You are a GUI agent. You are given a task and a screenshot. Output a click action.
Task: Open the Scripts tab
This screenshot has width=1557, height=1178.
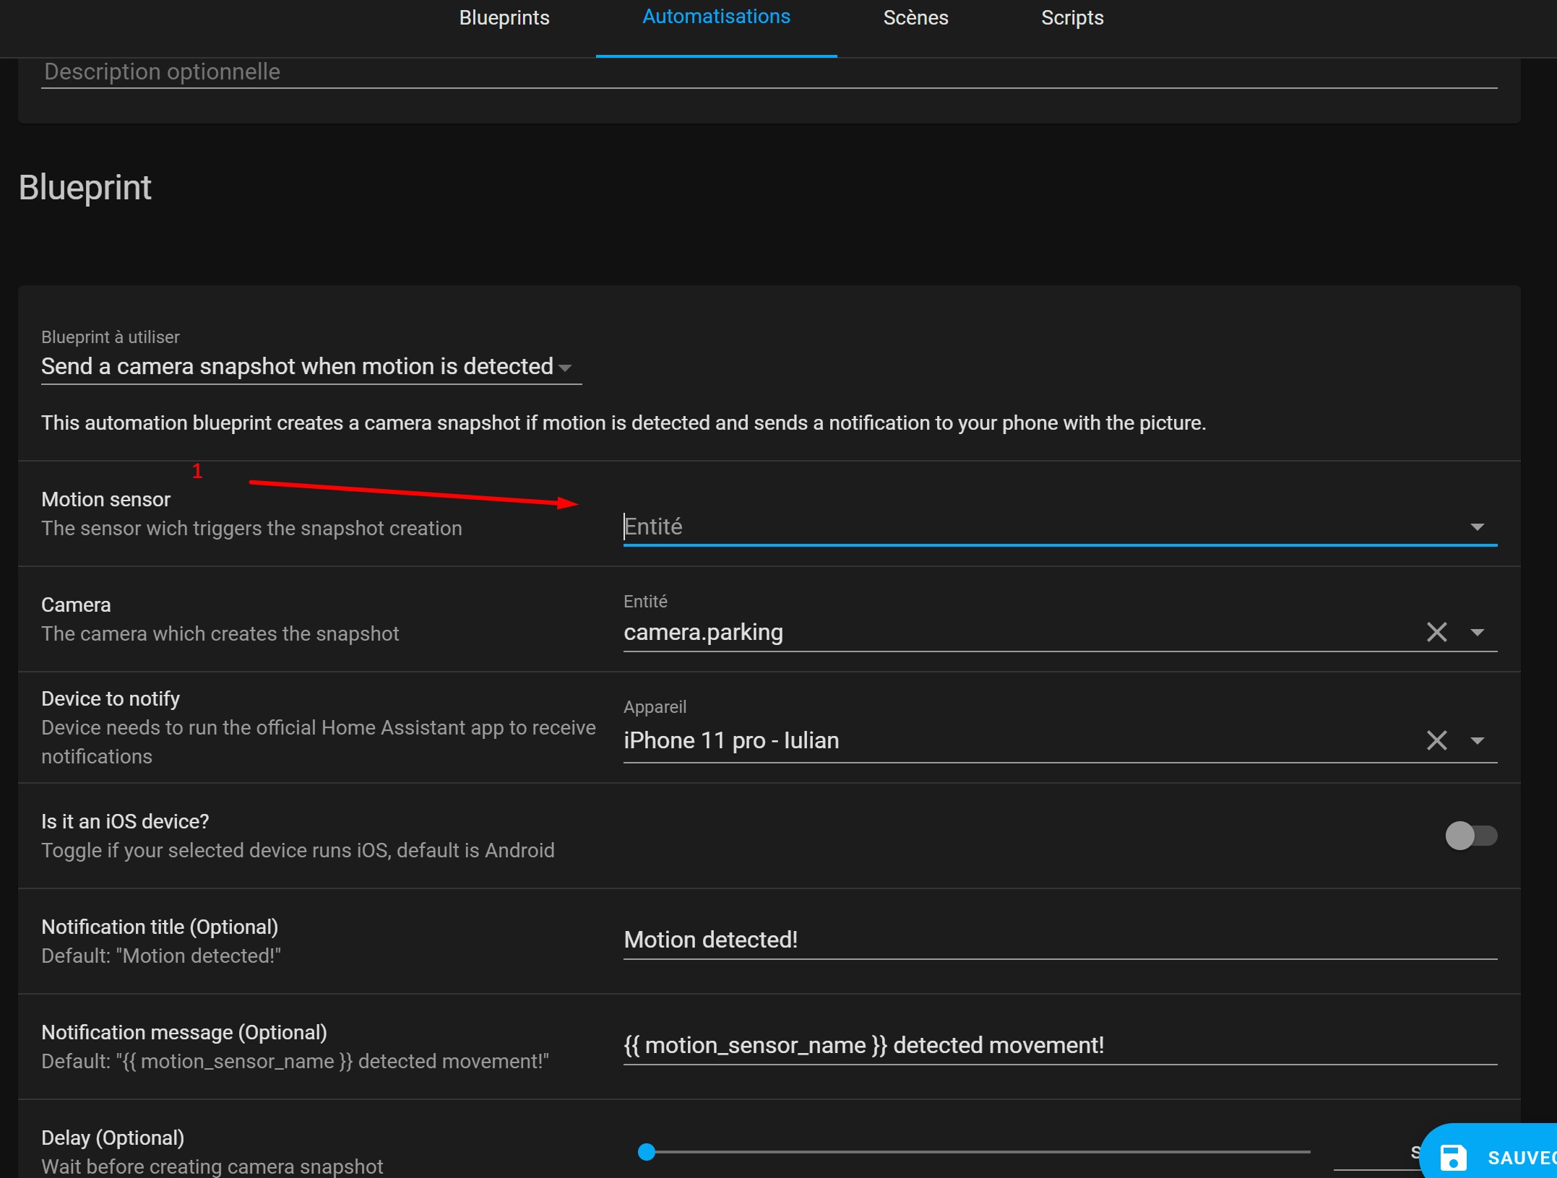[x=1072, y=18]
